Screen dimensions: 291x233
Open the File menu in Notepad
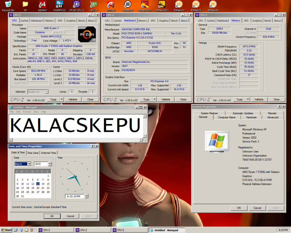12,112
